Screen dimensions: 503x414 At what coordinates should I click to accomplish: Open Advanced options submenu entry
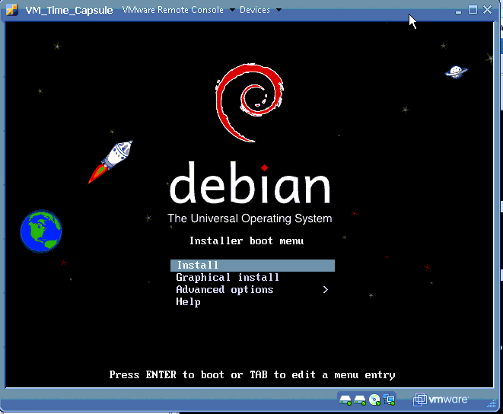(x=253, y=289)
